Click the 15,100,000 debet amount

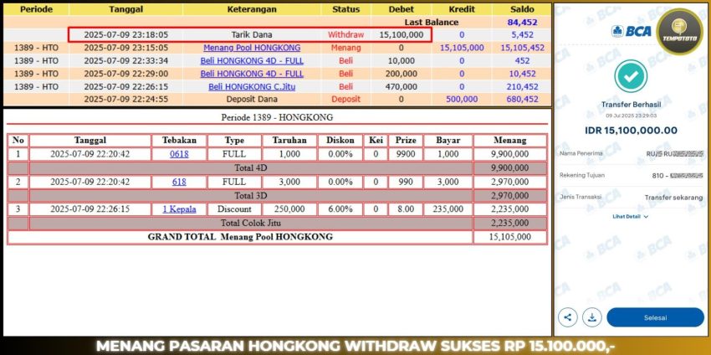click(402, 34)
